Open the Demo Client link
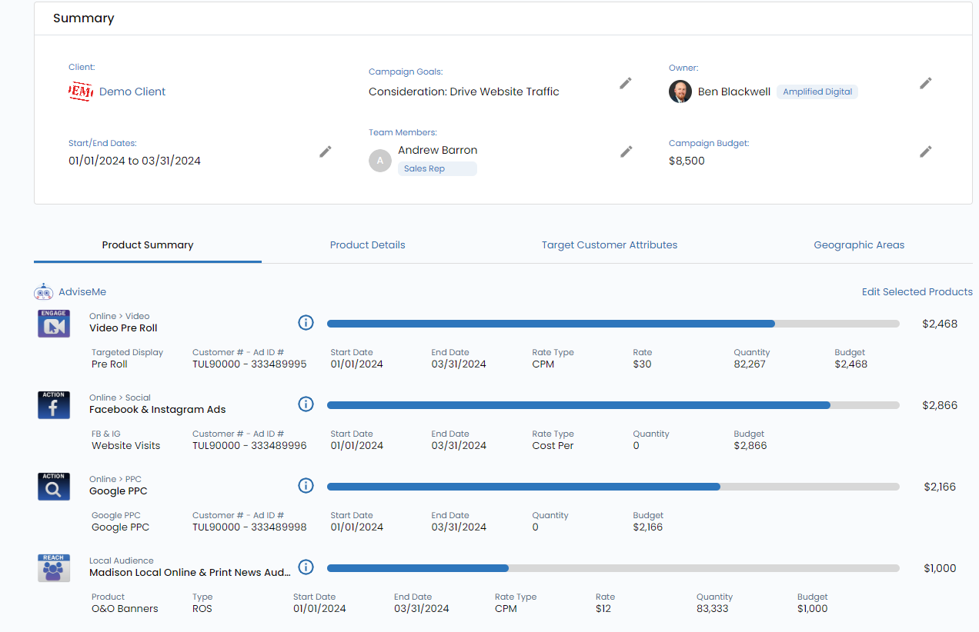Image resolution: width=979 pixels, height=632 pixels. click(x=132, y=91)
